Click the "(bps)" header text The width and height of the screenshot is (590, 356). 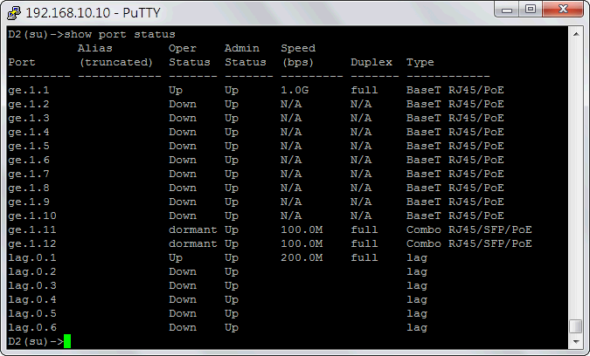[298, 62]
